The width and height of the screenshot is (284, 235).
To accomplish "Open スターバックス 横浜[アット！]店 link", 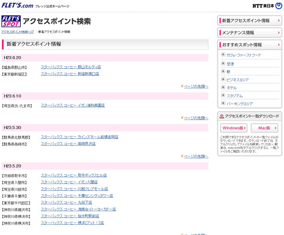I will [72, 223].
